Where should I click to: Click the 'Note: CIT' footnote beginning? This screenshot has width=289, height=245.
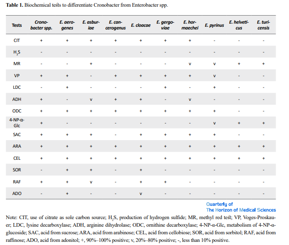17,217
